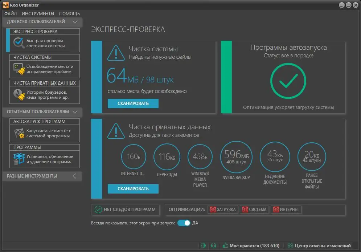Click the Нет следов программ indicator
This screenshot has height=252, width=361.
125,210
